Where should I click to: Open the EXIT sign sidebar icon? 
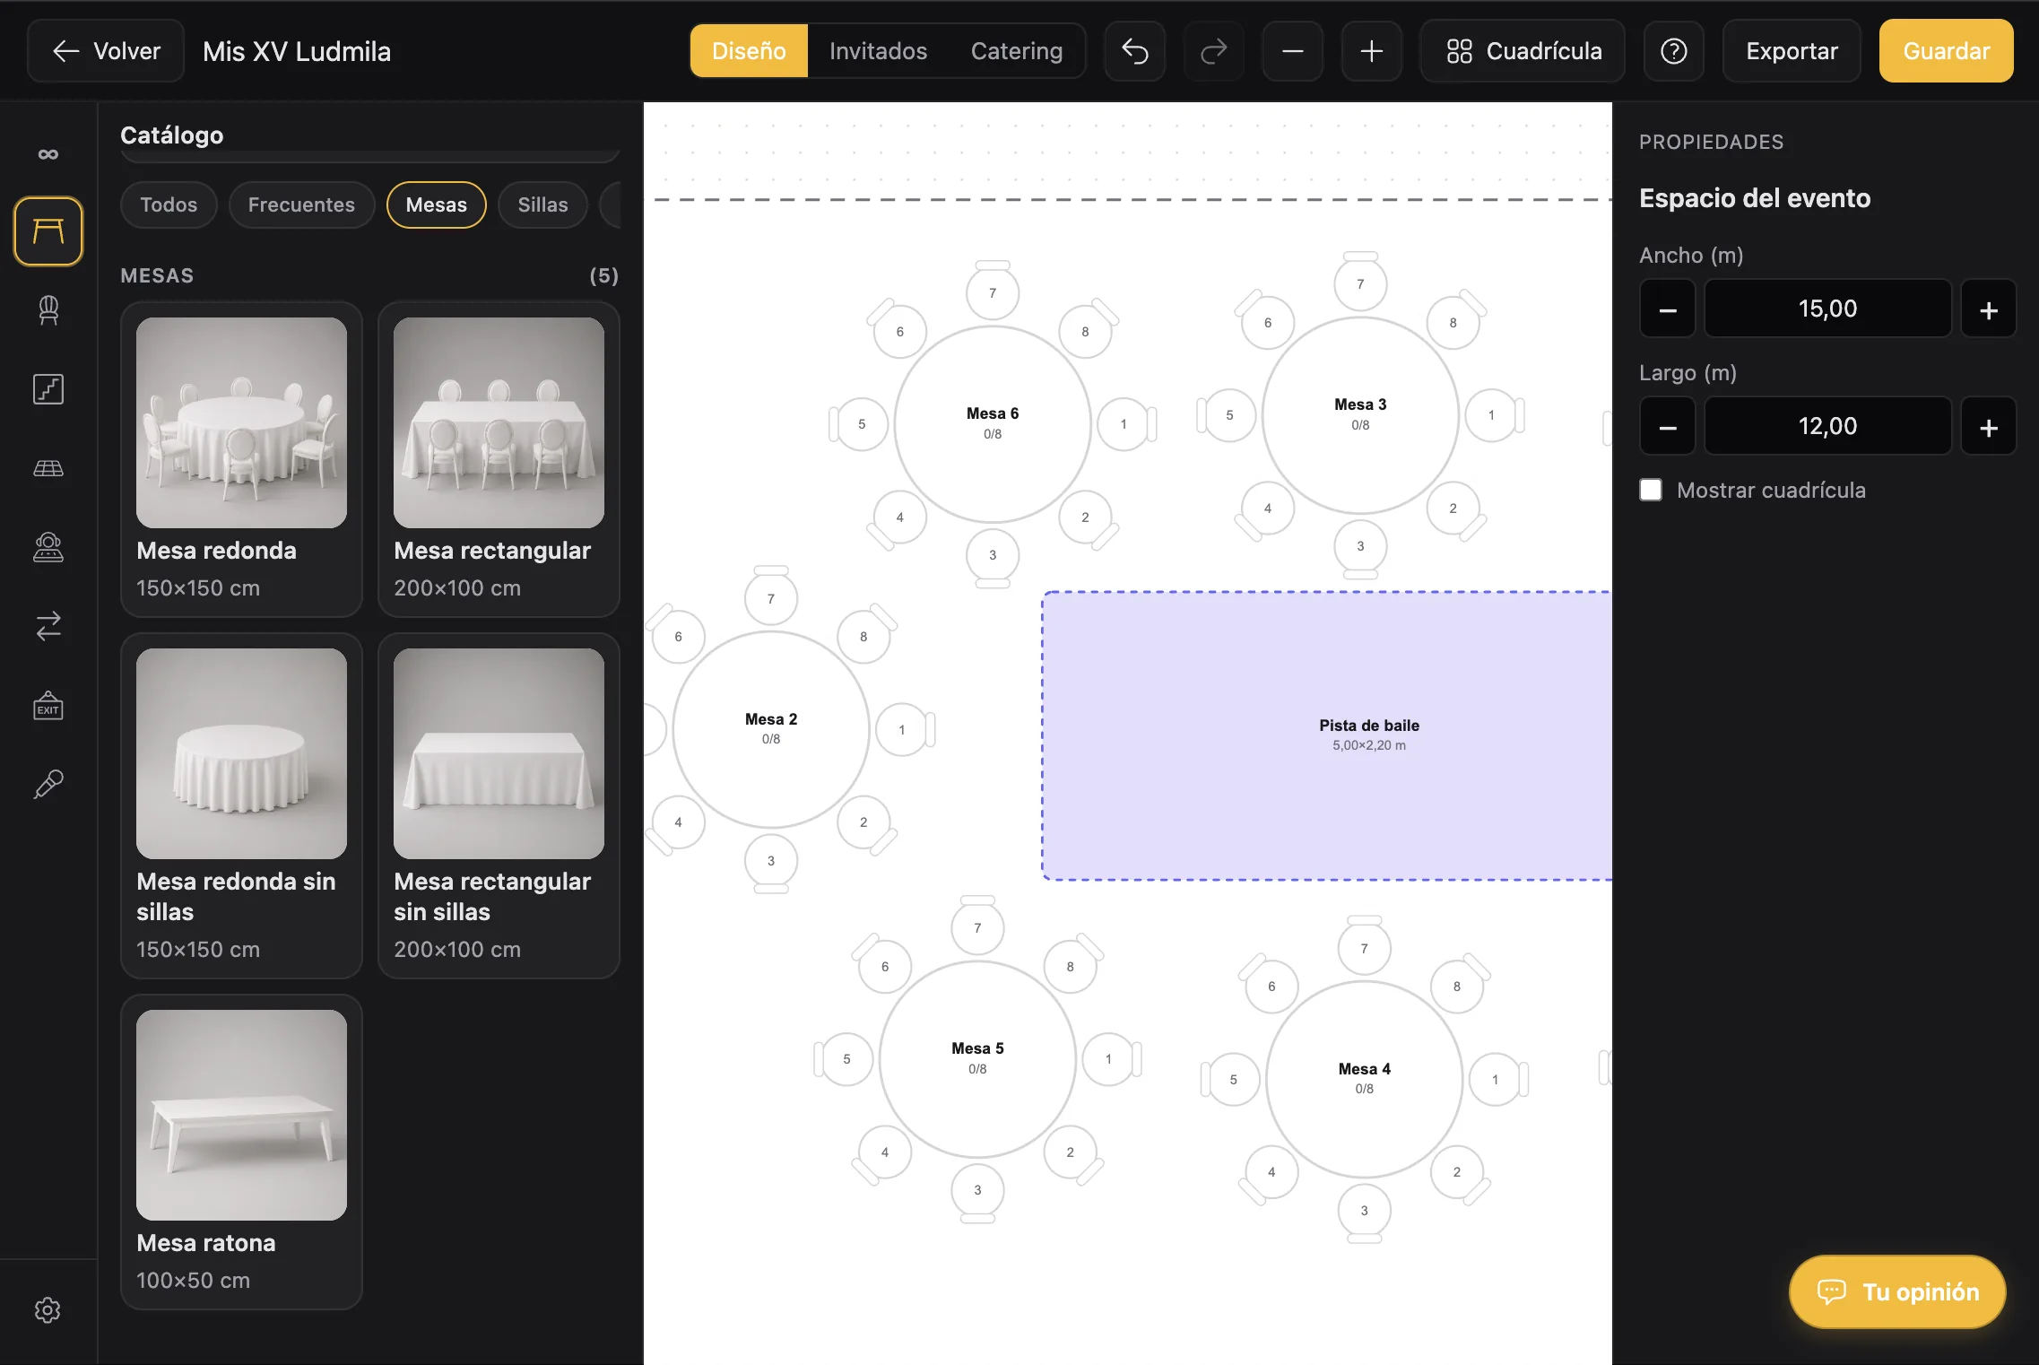[48, 705]
